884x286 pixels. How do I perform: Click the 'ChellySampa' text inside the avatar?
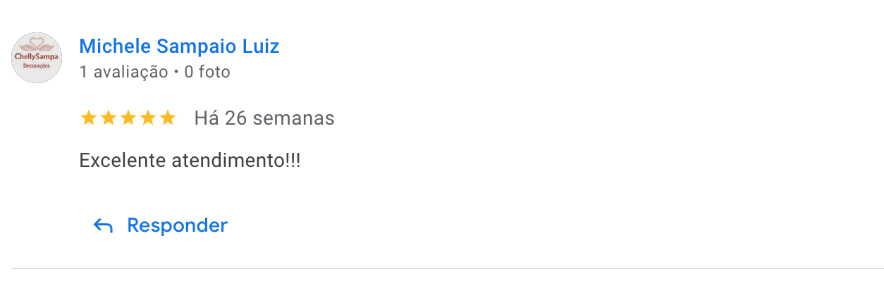37,56
